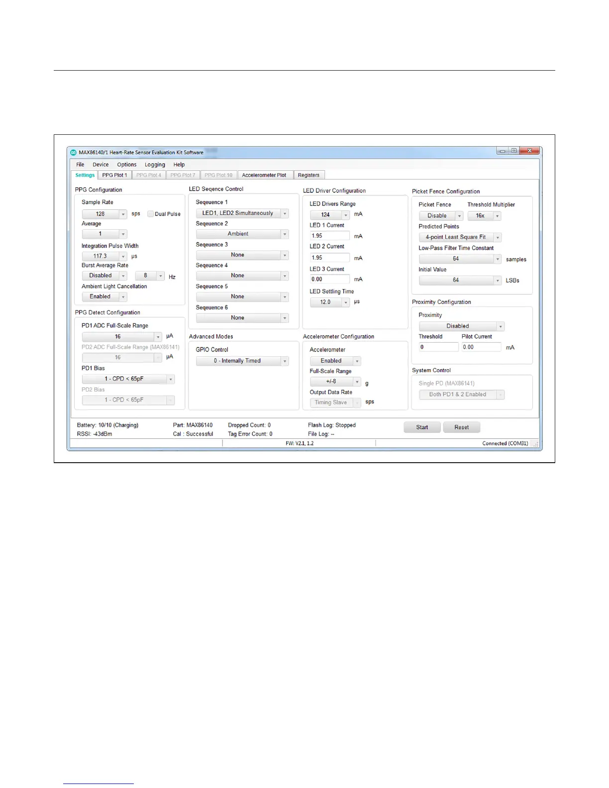Open Threshold Multiplier 16x dropdown
Viewport: 609px width, 788px height.
[484, 216]
